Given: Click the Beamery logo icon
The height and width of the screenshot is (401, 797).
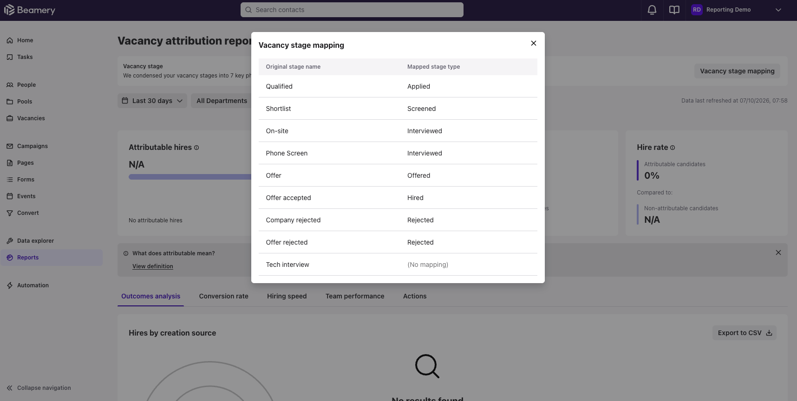Looking at the screenshot, I should [x=9, y=10].
